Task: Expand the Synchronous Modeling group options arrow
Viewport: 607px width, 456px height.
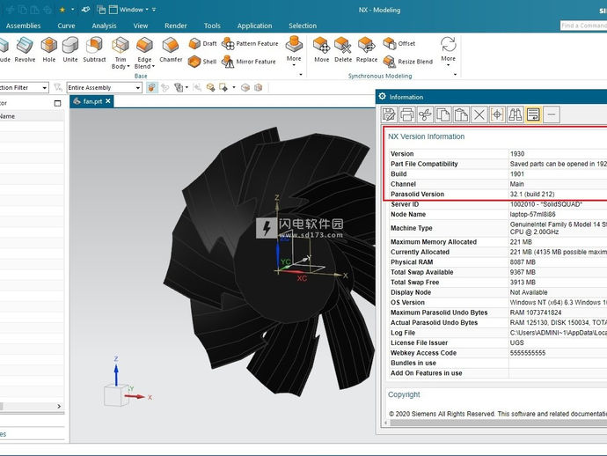Action: (x=456, y=74)
